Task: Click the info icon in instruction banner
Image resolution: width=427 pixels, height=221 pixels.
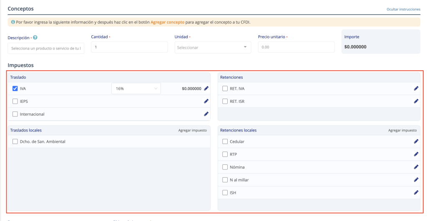Action: [x=13, y=22]
